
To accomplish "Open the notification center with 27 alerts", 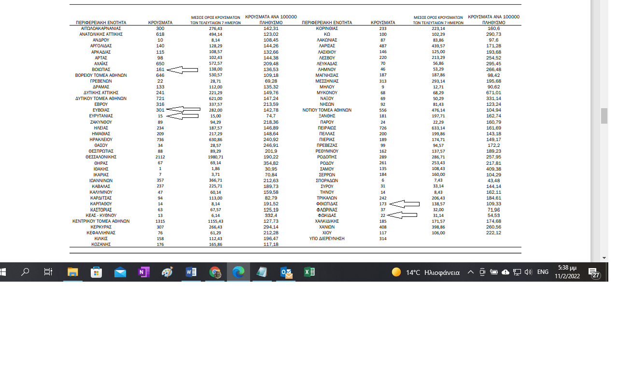I will (x=595, y=273).
